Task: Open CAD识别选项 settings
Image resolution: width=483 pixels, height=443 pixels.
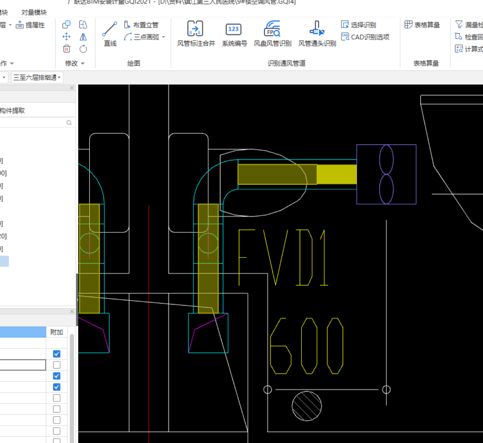Action: 365,37
